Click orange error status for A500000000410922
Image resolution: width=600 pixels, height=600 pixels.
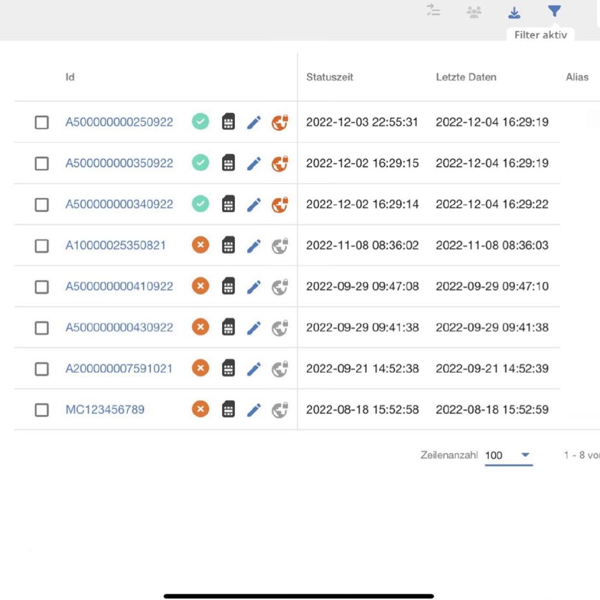[200, 286]
